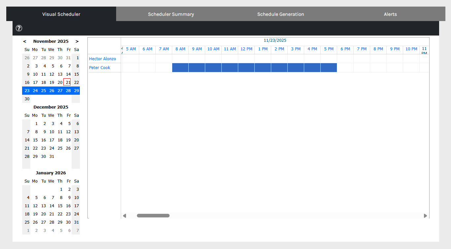This screenshot has height=249, width=451.
Task: Select November 26 in highlighted week
Action: tap(52, 91)
